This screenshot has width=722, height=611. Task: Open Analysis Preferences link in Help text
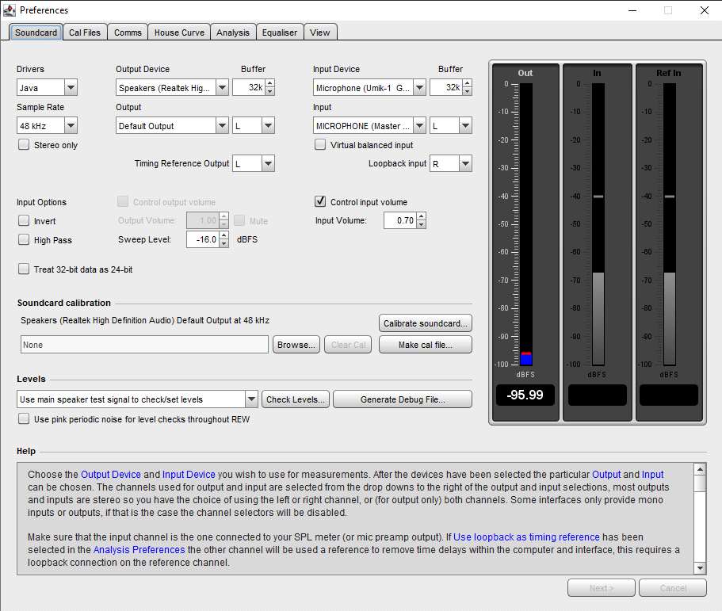click(x=139, y=549)
